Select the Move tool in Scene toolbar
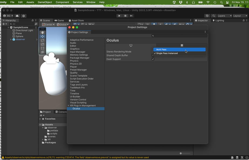 pyautogui.click(x=42, y=36)
